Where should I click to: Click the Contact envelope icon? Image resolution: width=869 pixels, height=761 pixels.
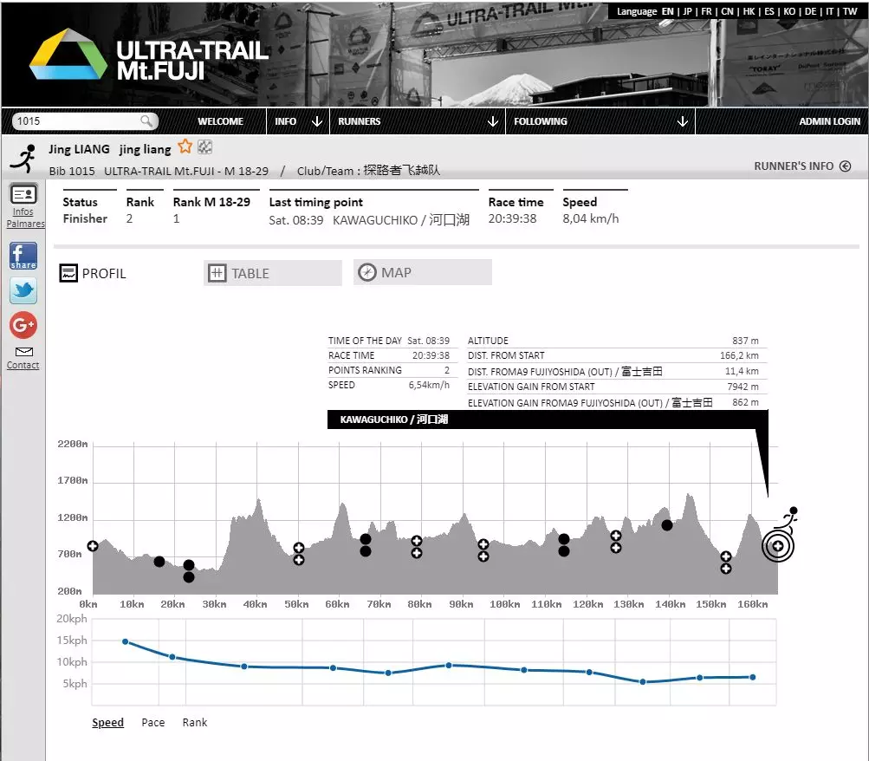pos(24,352)
